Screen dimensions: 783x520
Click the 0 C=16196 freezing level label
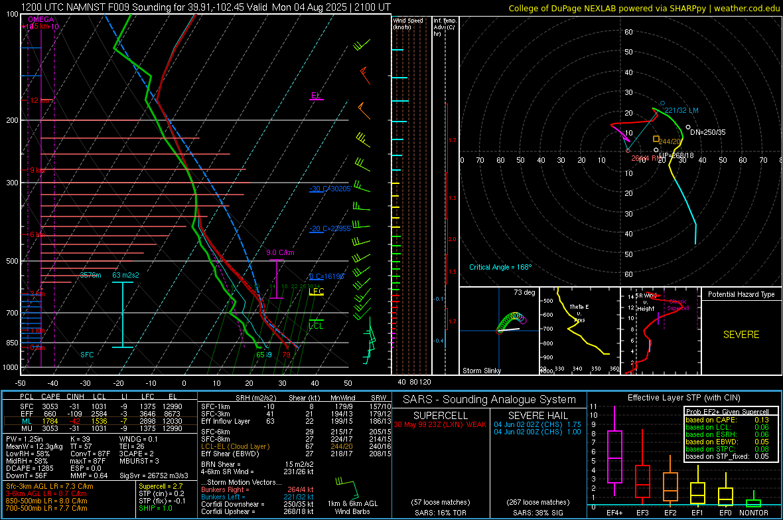point(326,276)
